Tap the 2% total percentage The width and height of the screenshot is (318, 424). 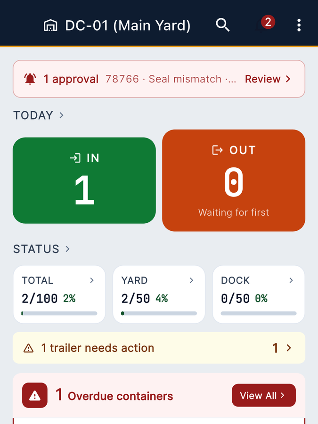pos(69,299)
